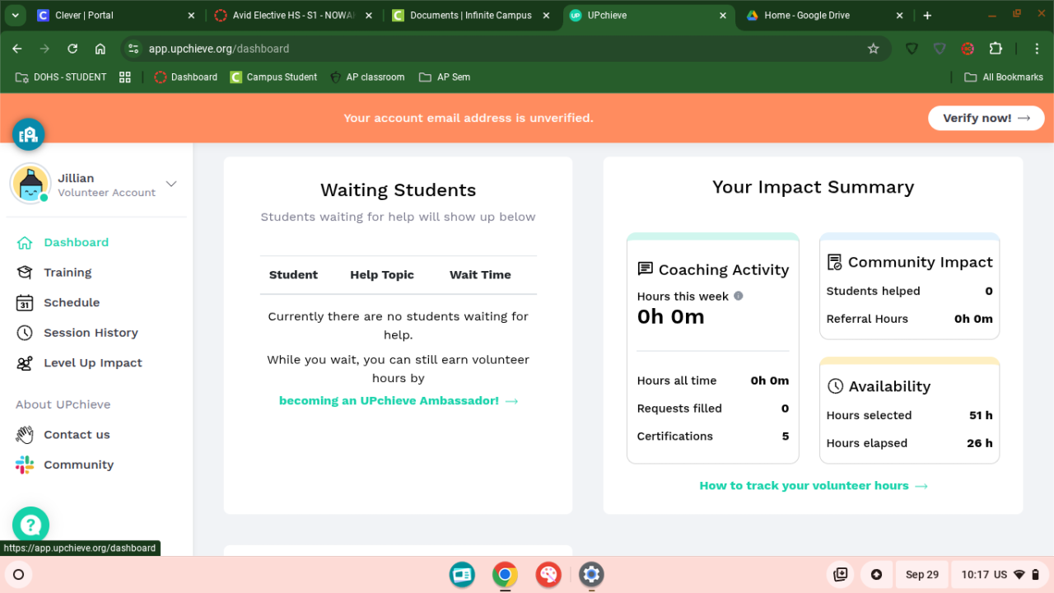Screen dimensions: 1054x593
Task: Click the Community Impact certificate icon
Action: coord(835,262)
